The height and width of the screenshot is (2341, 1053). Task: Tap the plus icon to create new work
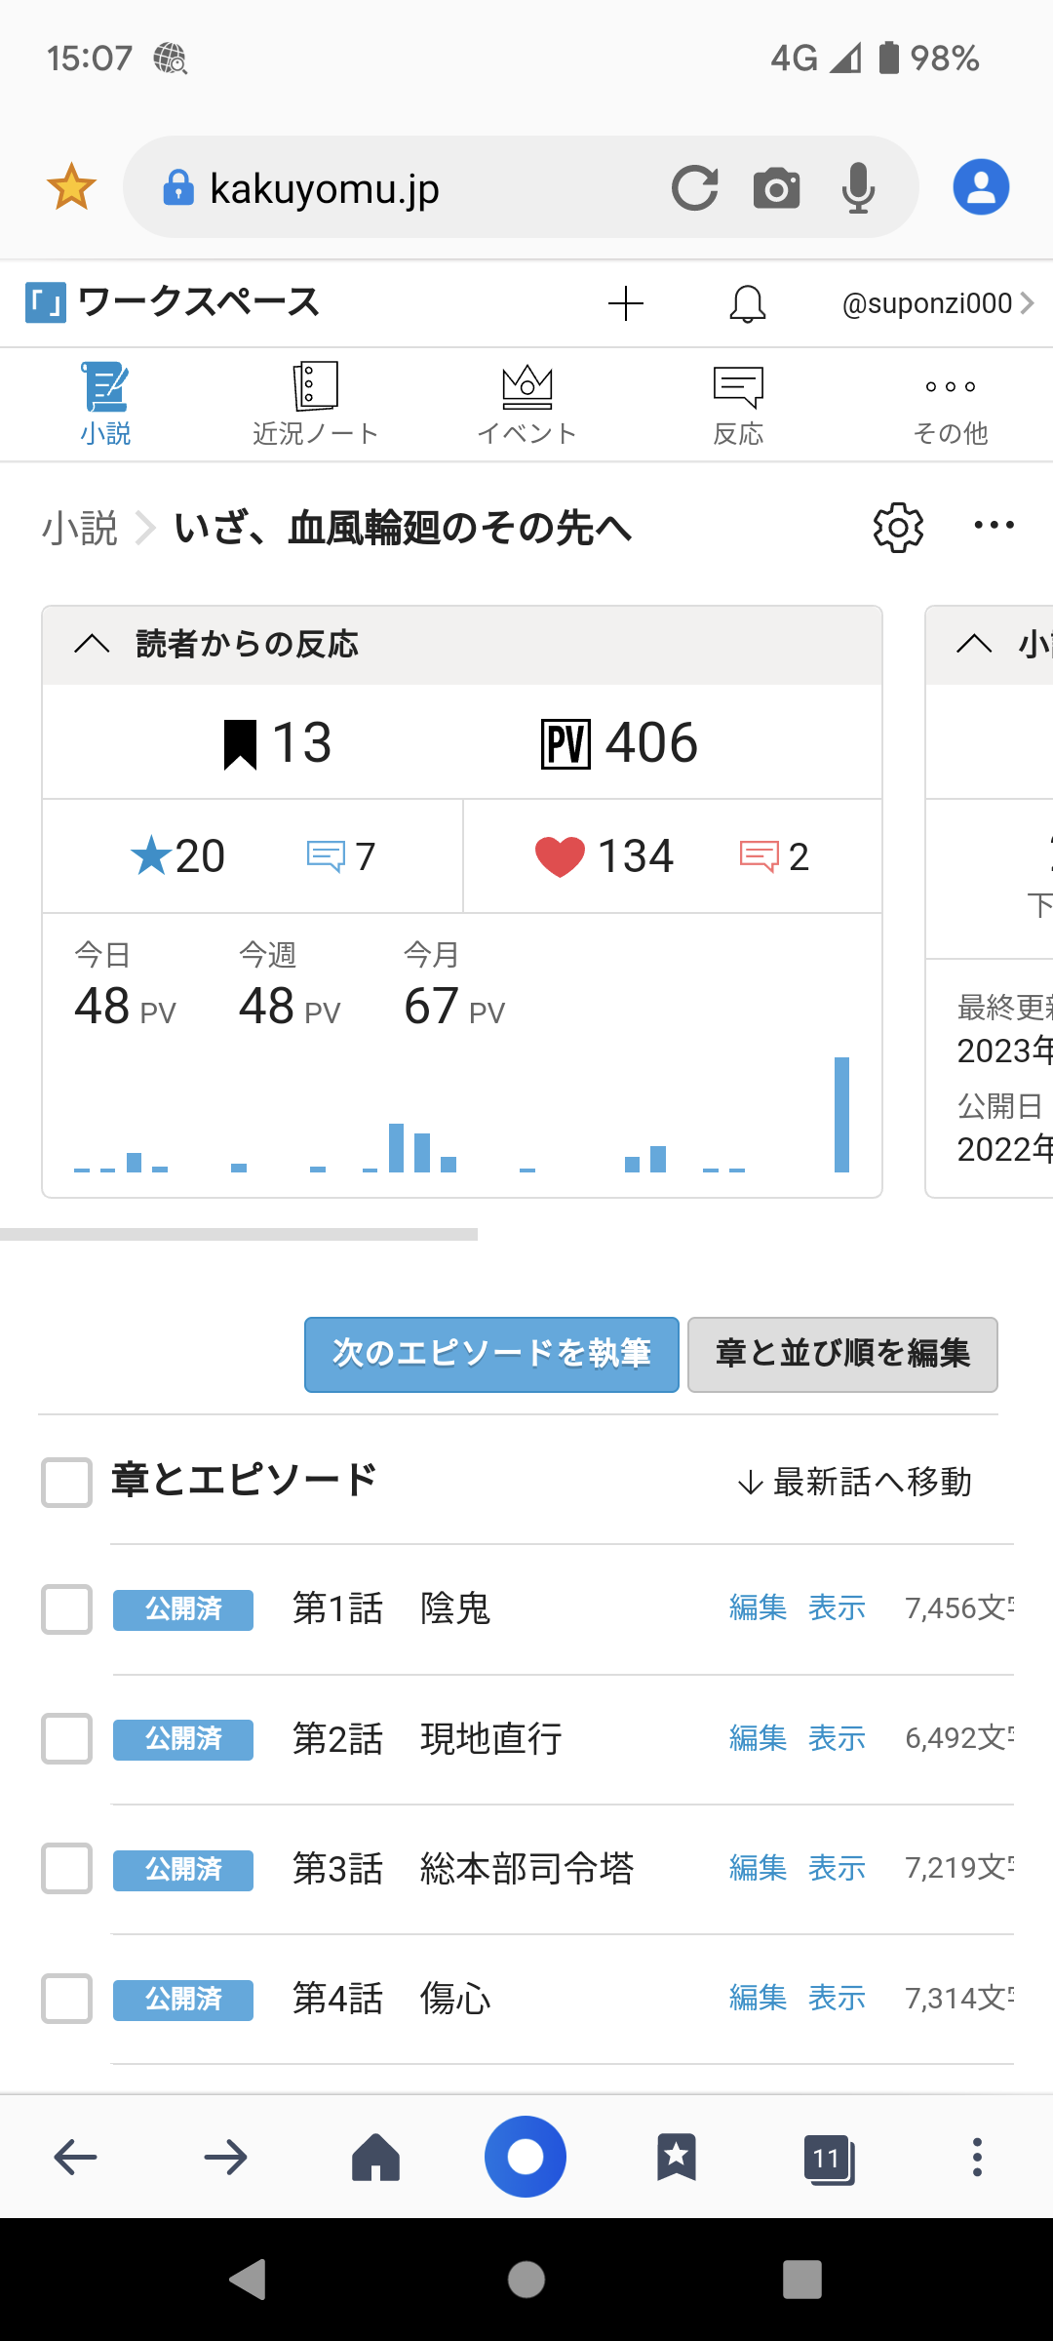(x=625, y=304)
